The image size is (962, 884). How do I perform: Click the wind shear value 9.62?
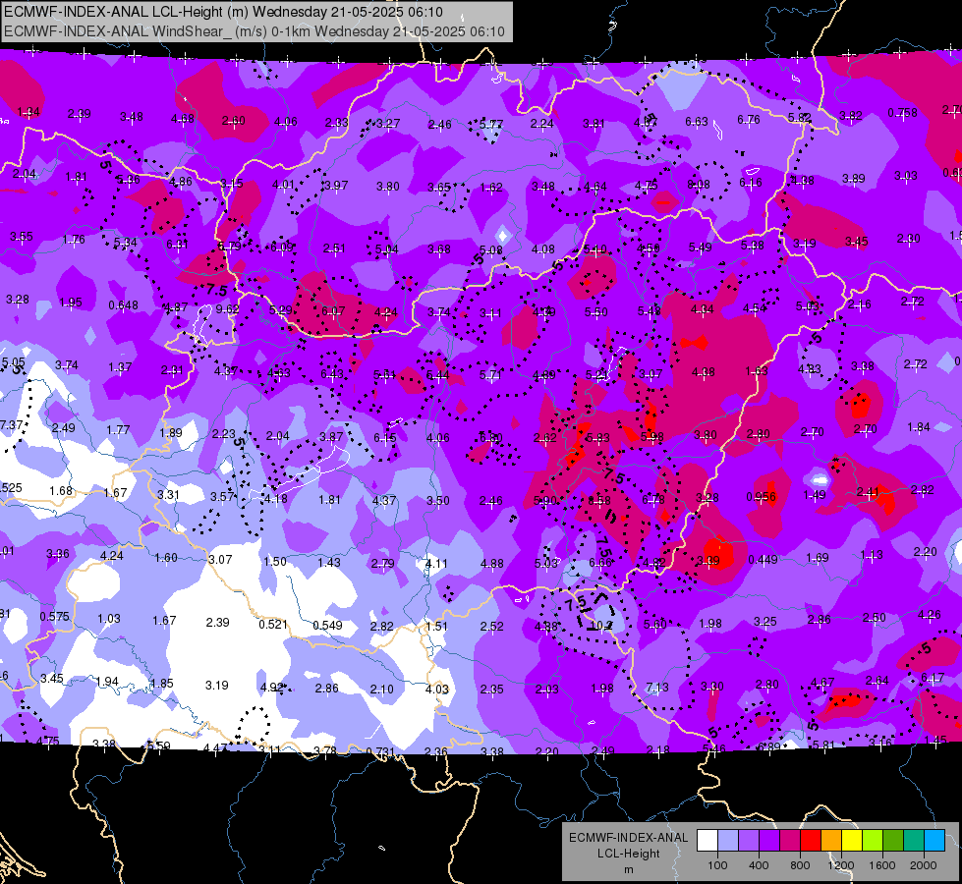[228, 309]
